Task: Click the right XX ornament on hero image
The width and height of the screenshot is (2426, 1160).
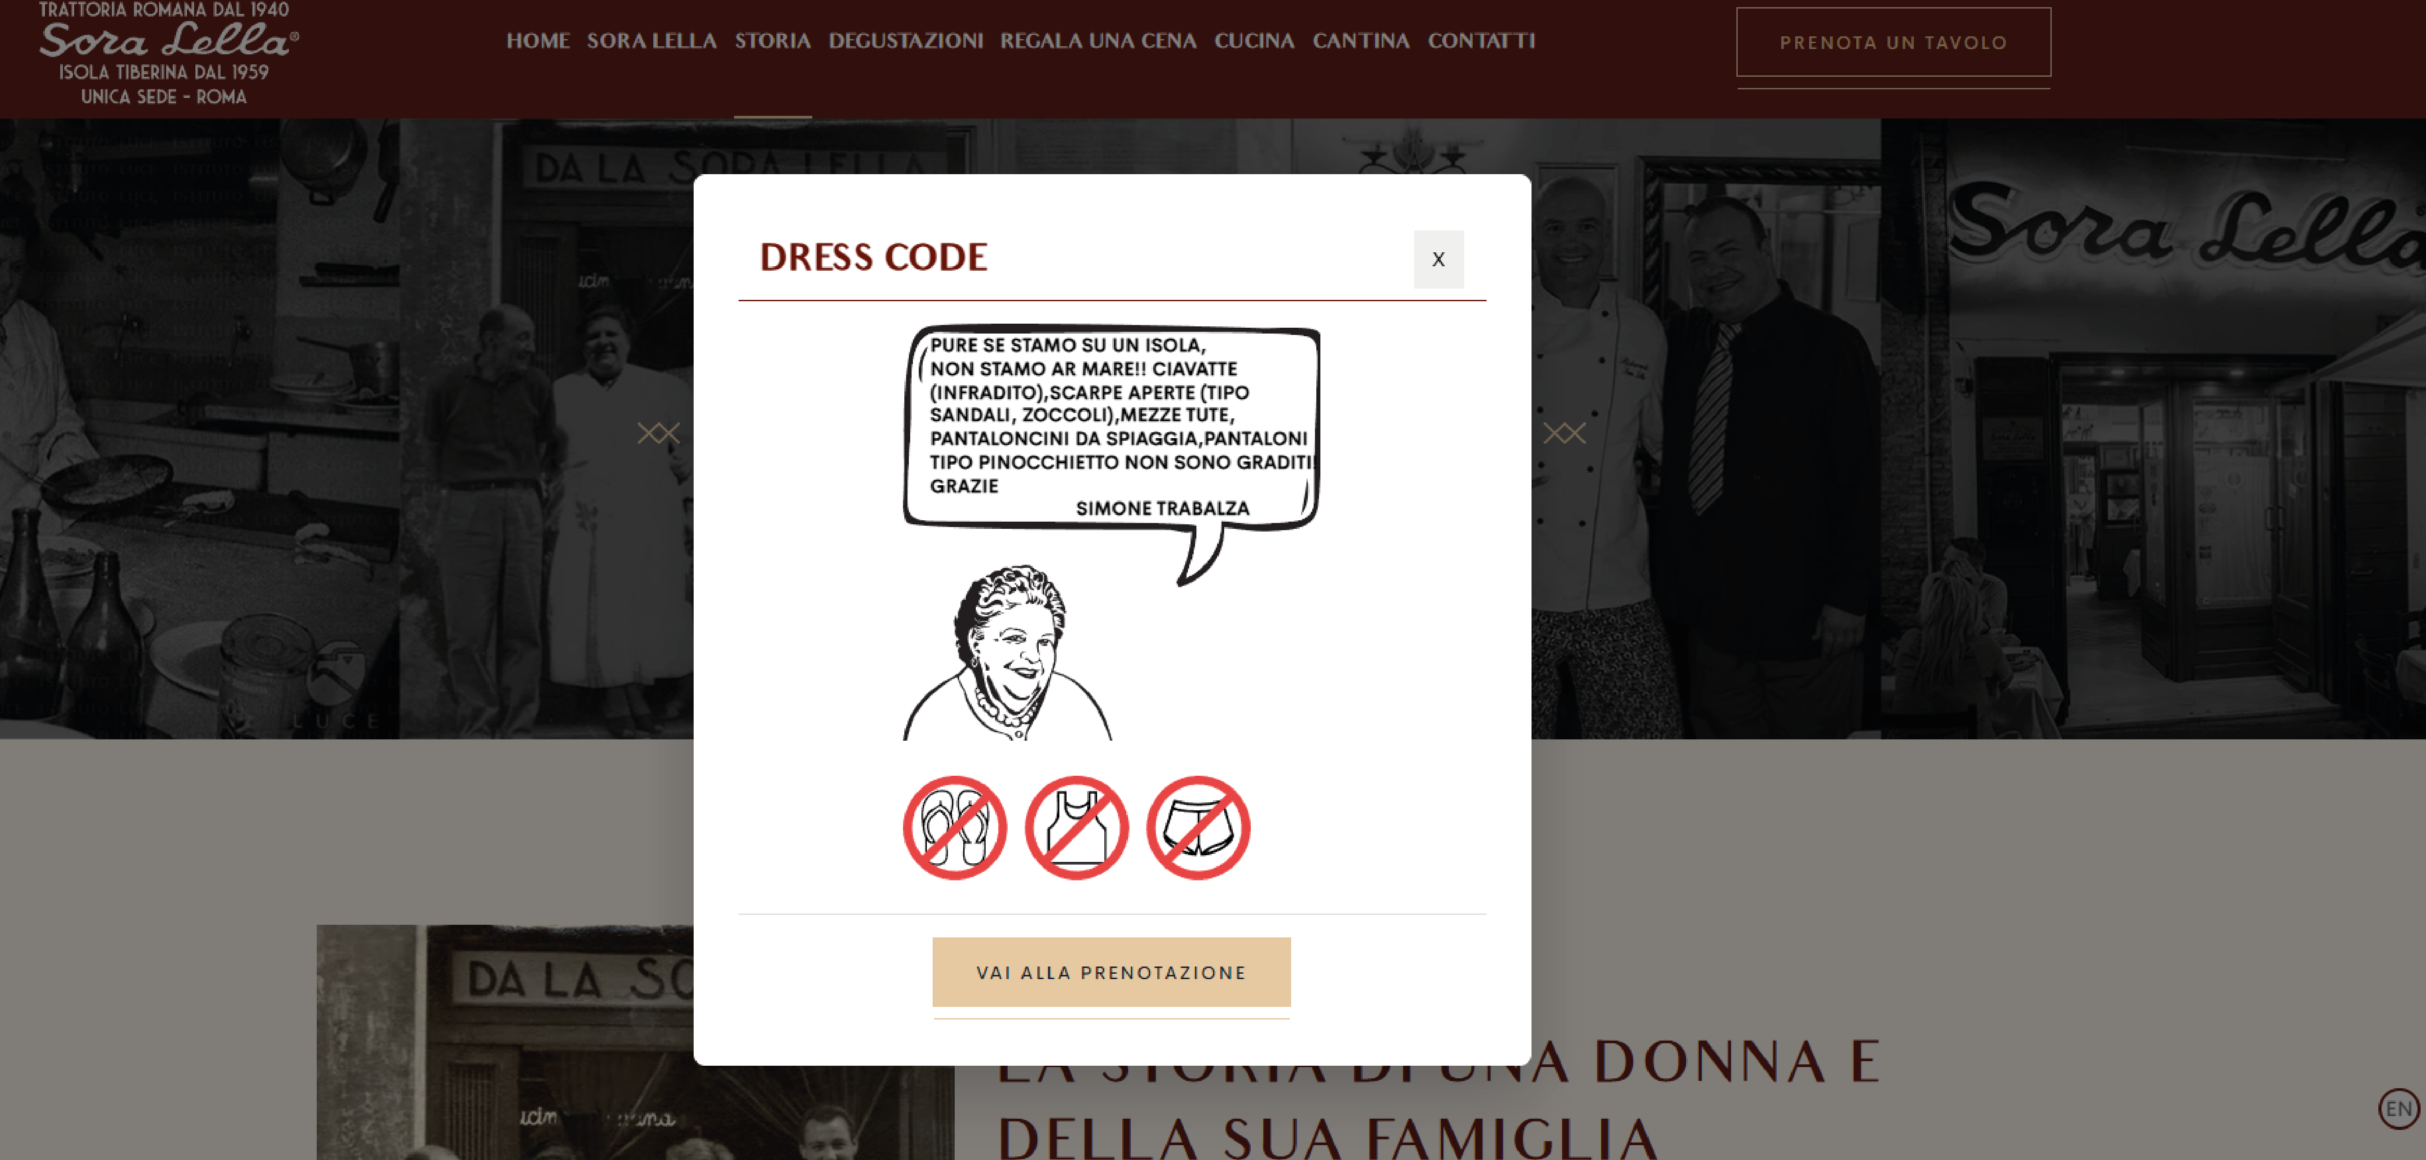Action: [x=1564, y=433]
